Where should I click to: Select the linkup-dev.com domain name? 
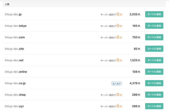coord(15,37)
